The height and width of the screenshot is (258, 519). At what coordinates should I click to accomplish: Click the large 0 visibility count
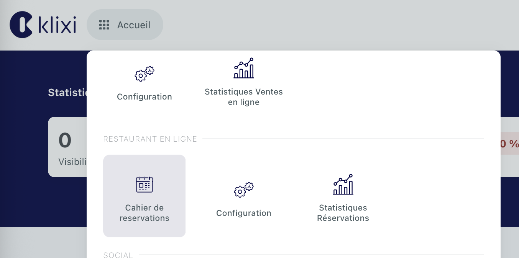pyautogui.click(x=65, y=140)
